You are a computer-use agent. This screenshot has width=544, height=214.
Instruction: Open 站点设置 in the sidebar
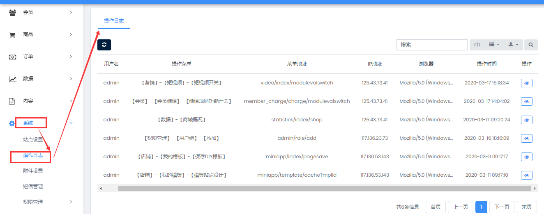point(33,140)
